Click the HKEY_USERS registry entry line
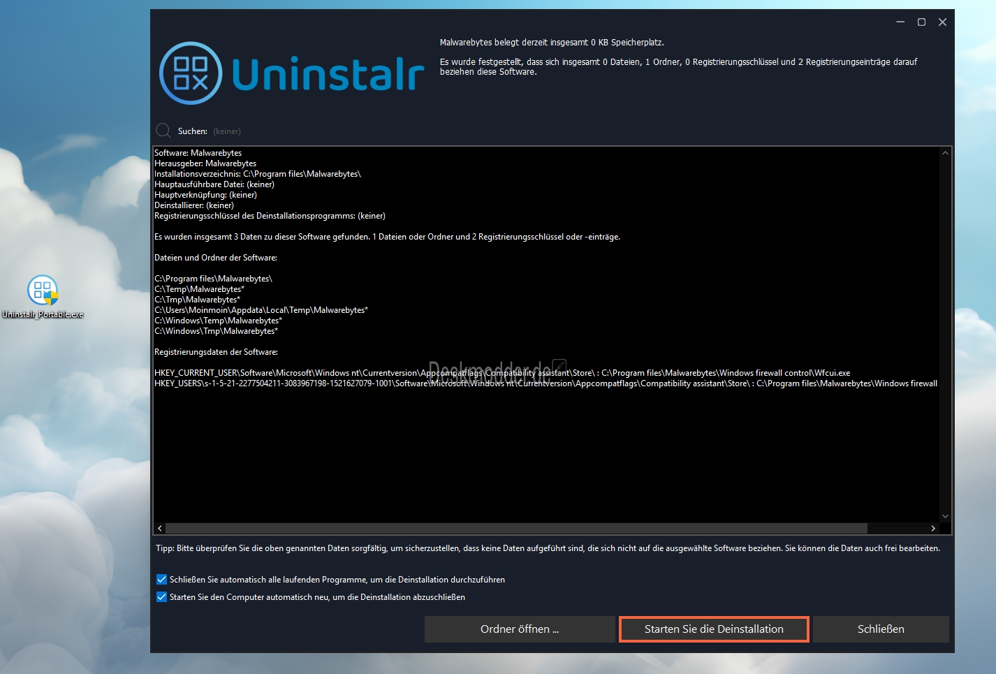Screen dimensions: 996x674 point(546,383)
